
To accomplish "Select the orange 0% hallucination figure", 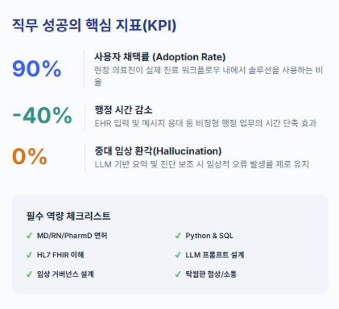I will 29,156.
